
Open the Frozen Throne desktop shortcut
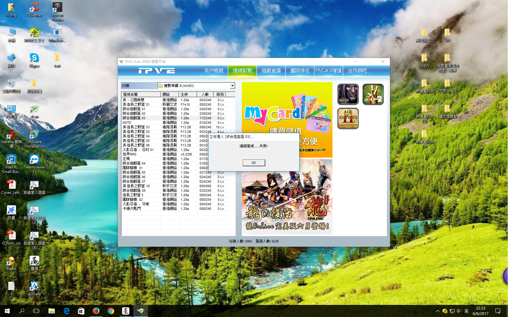point(57,12)
